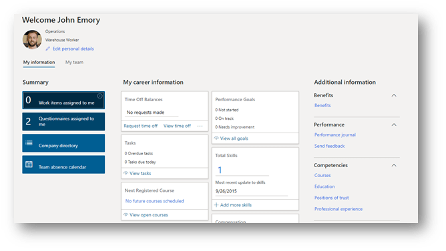The width and height of the screenshot is (446, 251).
Task: Click the 0 Overdue tasks text
Action: click(138, 153)
